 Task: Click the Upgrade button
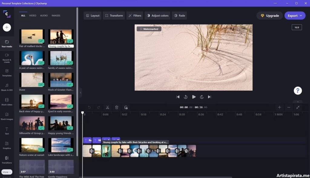tap(269, 15)
